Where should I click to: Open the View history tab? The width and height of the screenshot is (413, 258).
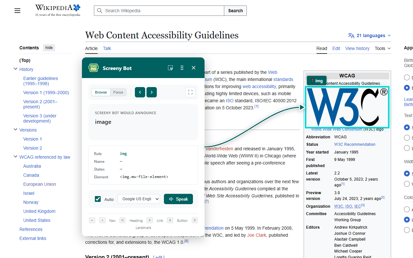(x=357, y=48)
